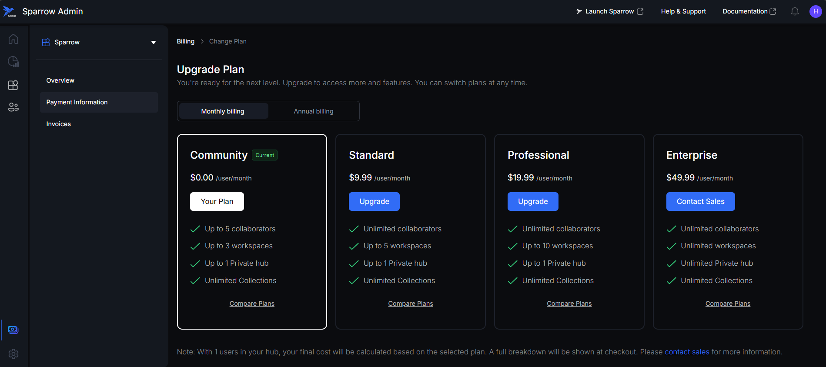This screenshot has height=367, width=826.
Task: Click Contact Sales for Enterprise plan
Action: pos(700,201)
